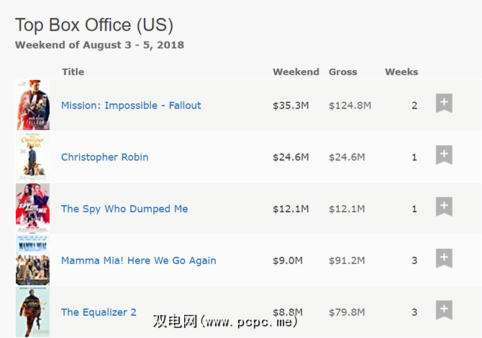Add Mamma Mia! Here We Go Again to watchlist

click(444, 259)
